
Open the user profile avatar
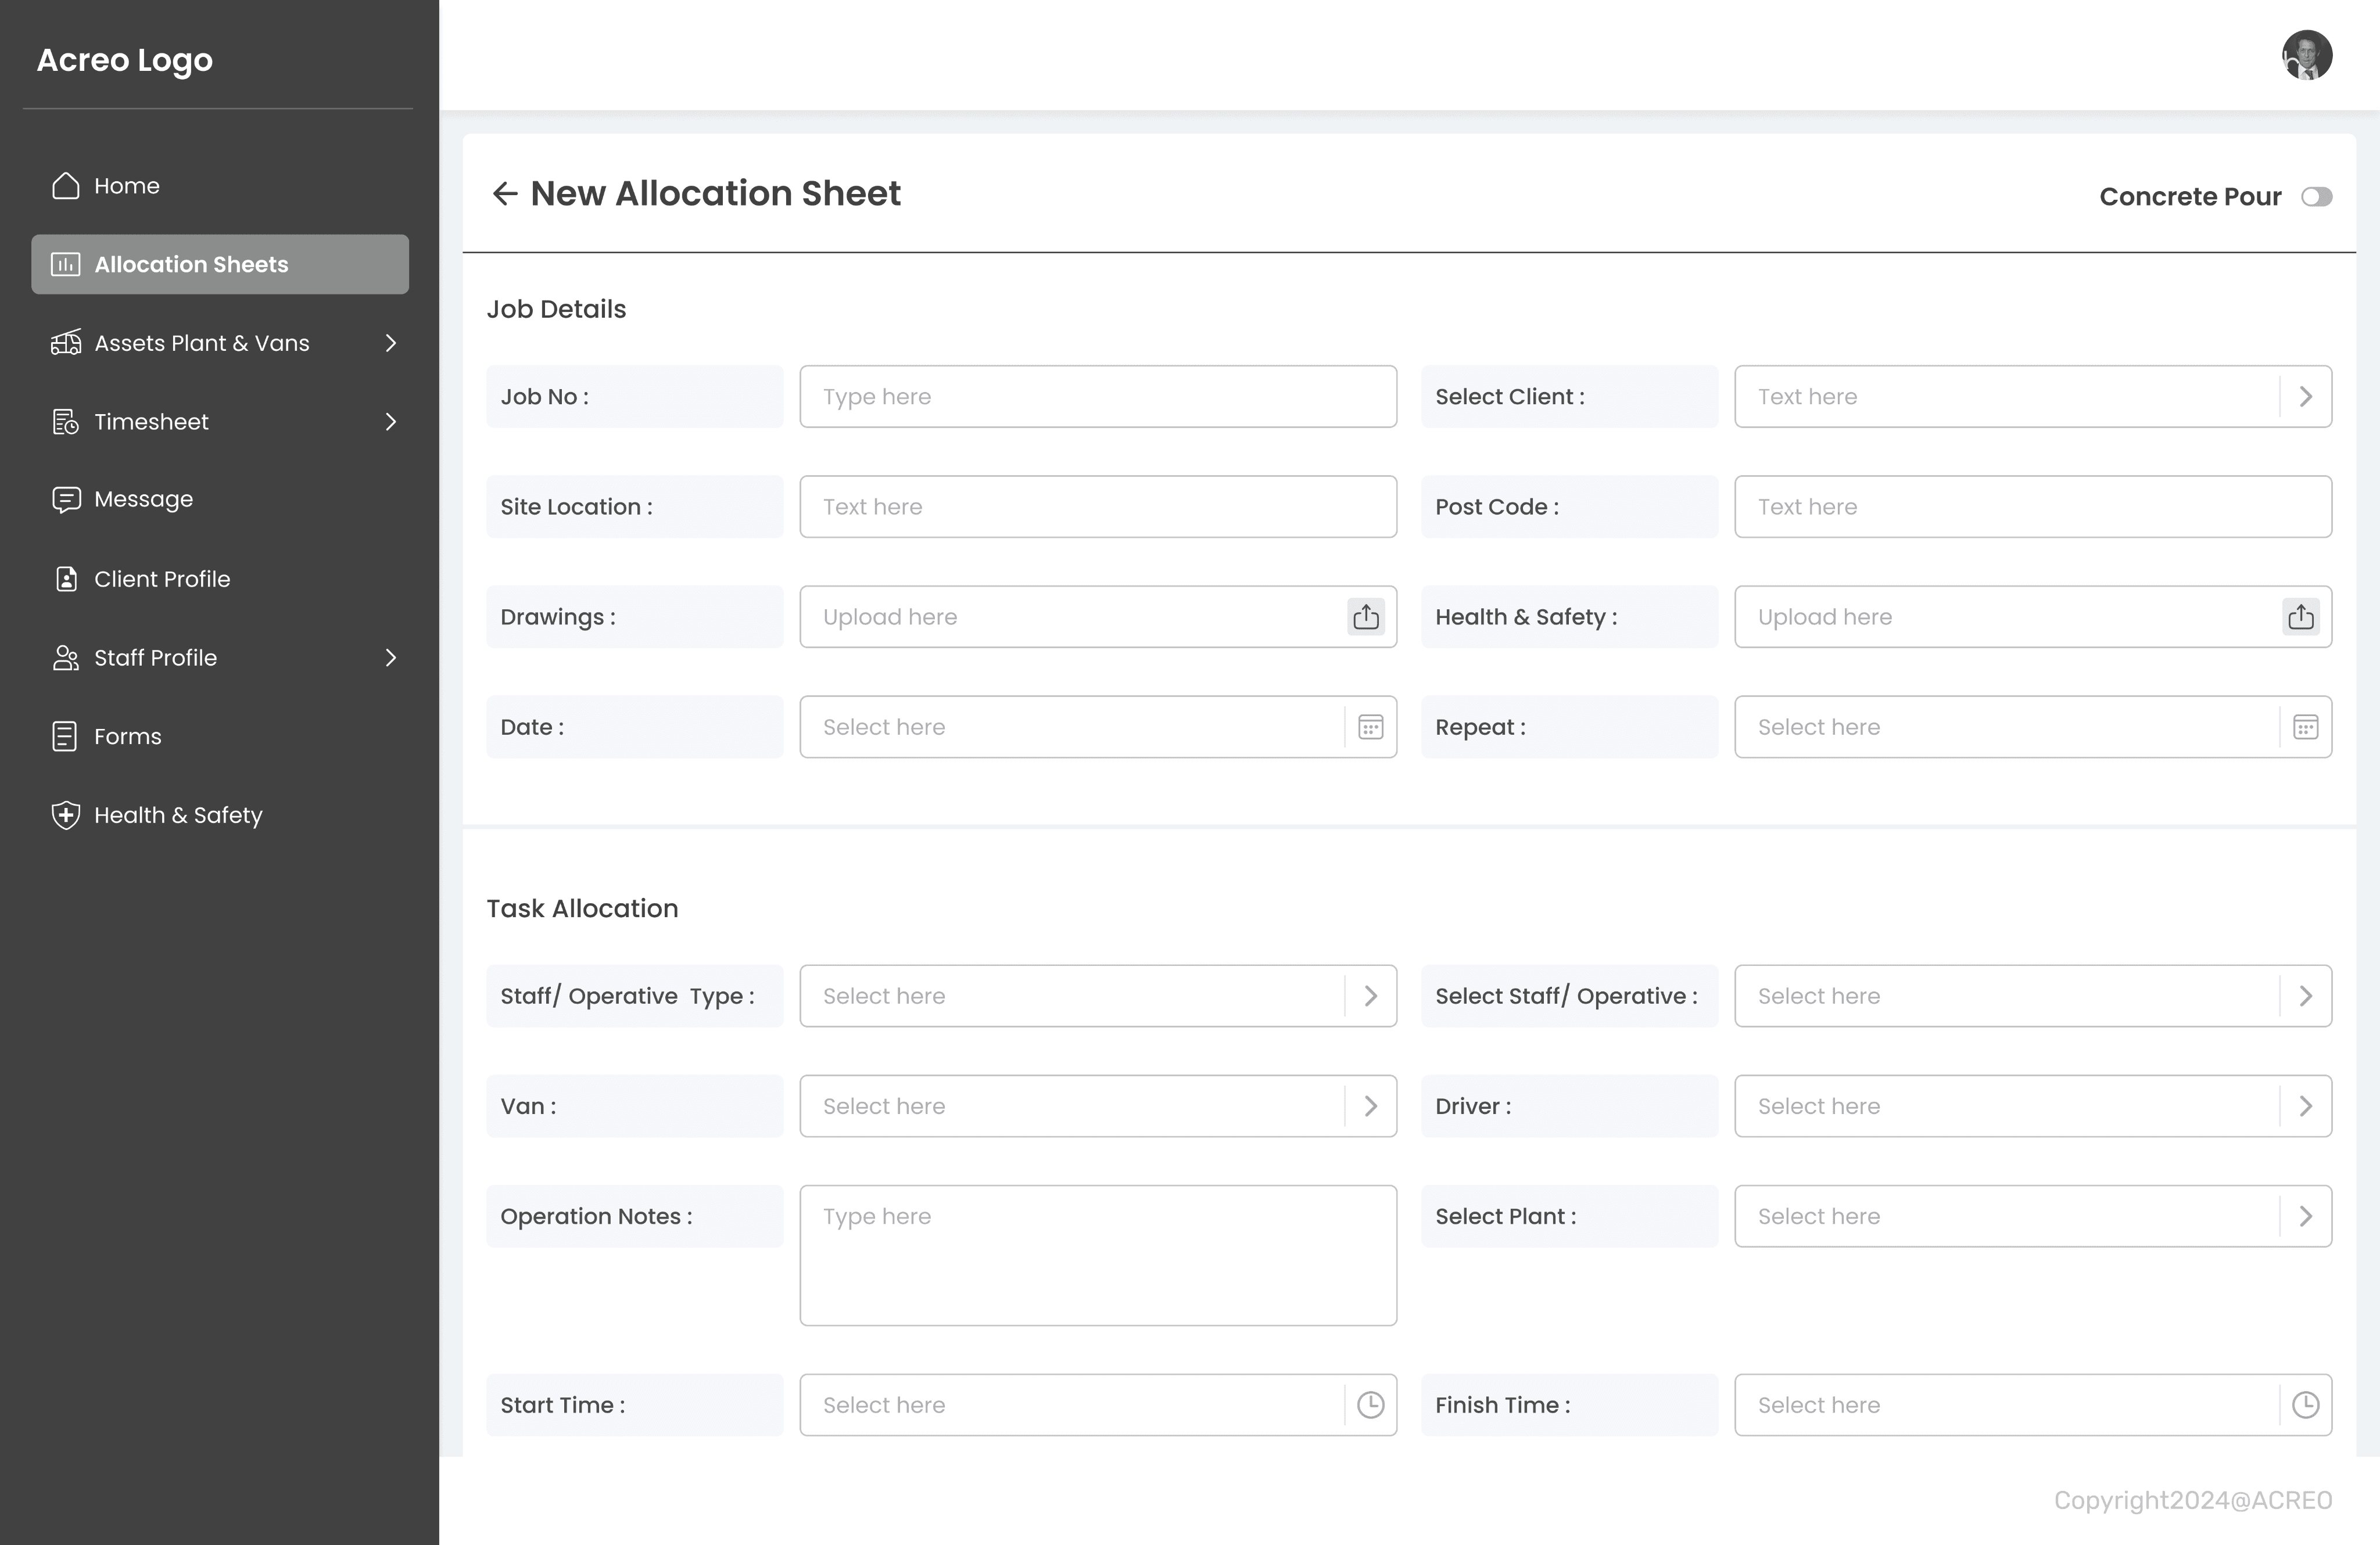click(2307, 55)
